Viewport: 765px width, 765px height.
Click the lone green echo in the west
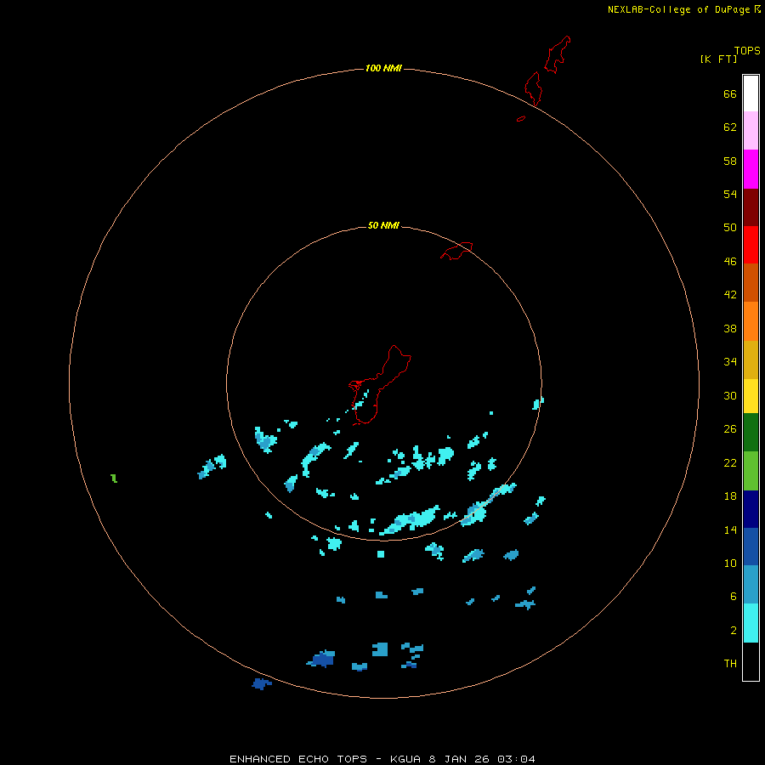(x=114, y=478)
